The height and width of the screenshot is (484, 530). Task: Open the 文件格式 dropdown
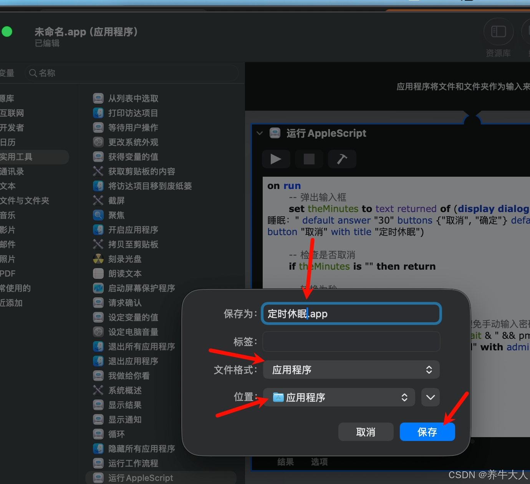pos(351,370)
